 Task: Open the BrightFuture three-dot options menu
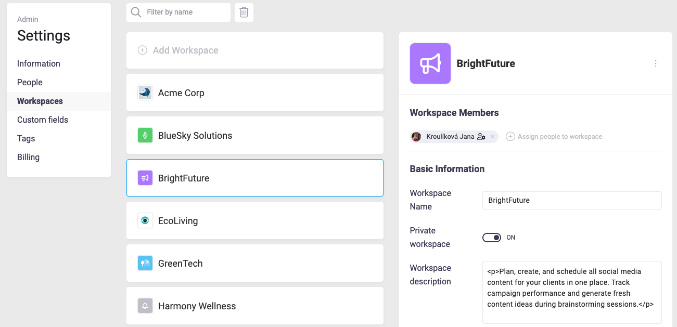click(x=655, y=63)
